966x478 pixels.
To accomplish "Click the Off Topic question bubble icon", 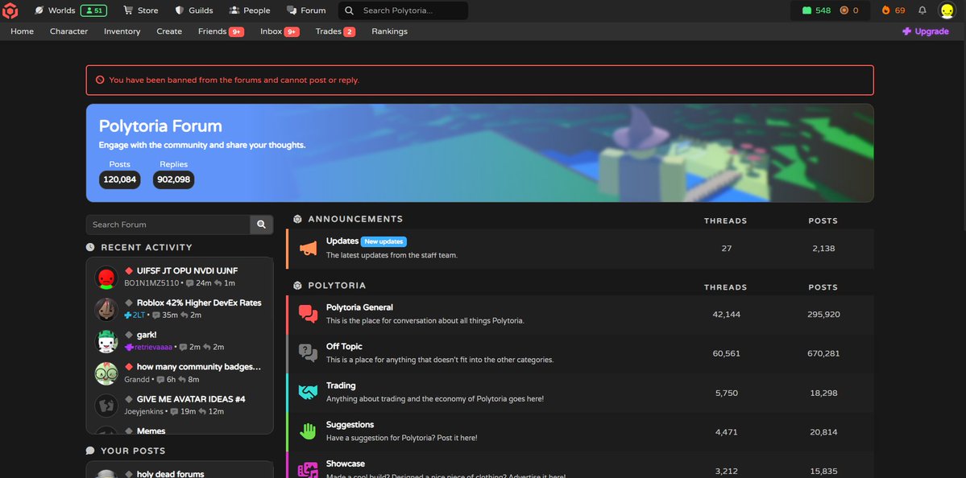I will [308, 353].
